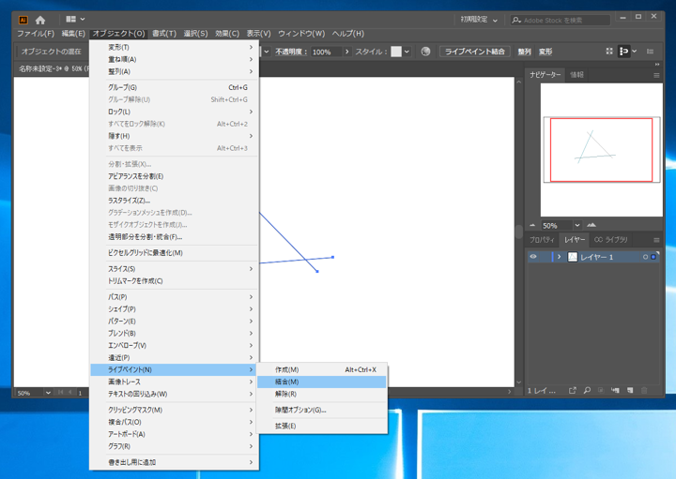Open the クリッピングマスク(M) submenu

[175, 410]
